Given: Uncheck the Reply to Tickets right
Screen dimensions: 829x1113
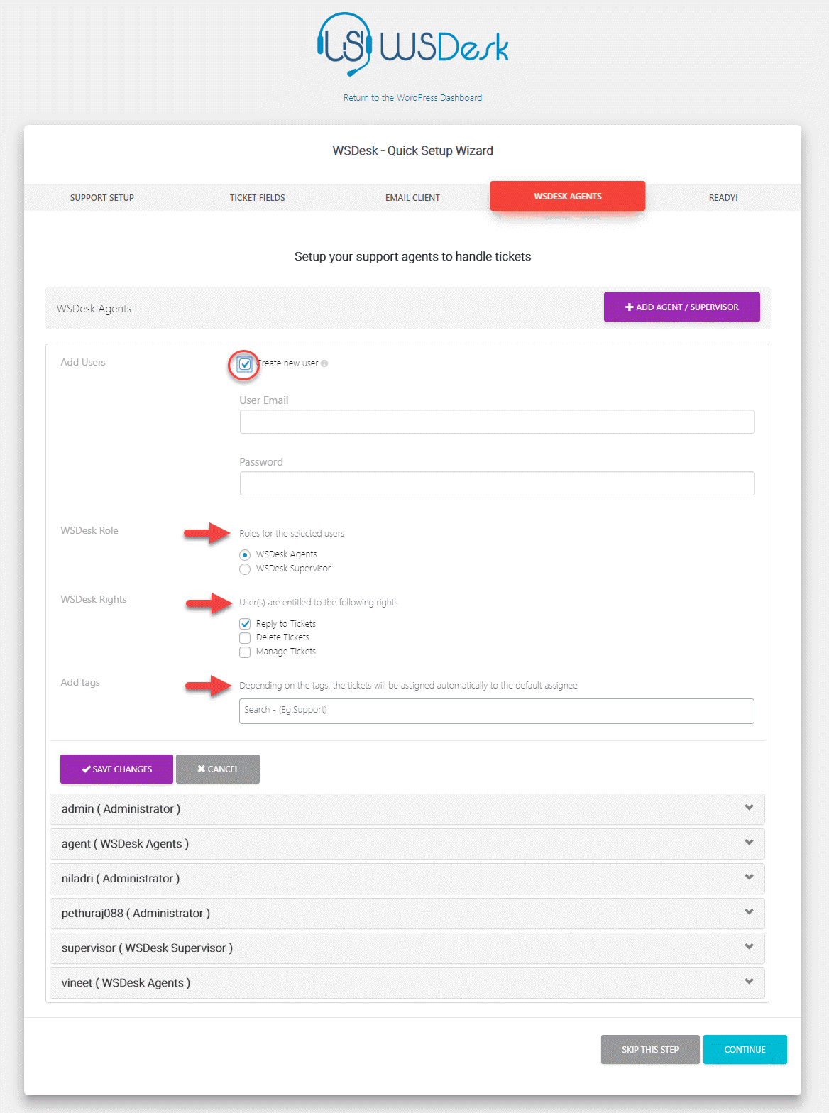Looking at the screenshot, I should [x=245, y=624].
